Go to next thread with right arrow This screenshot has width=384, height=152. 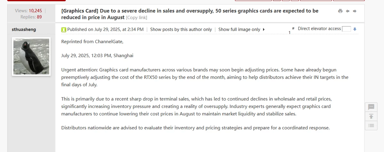coord(355,11)
